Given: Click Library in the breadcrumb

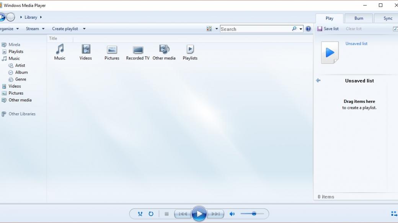Looking at the screenshot, I should [x=31, y=17].
